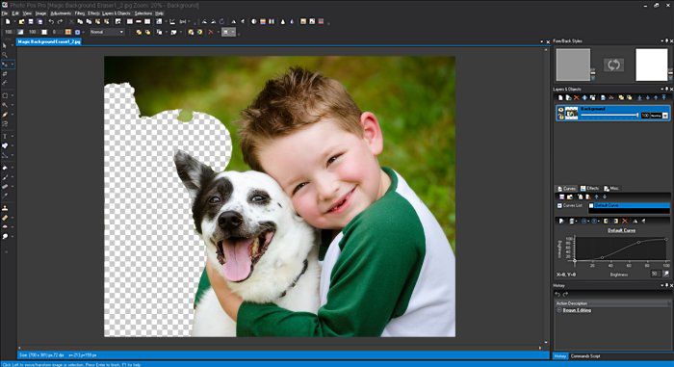The height and width of the screenshot is (367, 674).
Task: Select the Text tool in left toolbox
Action: (5, 137)
